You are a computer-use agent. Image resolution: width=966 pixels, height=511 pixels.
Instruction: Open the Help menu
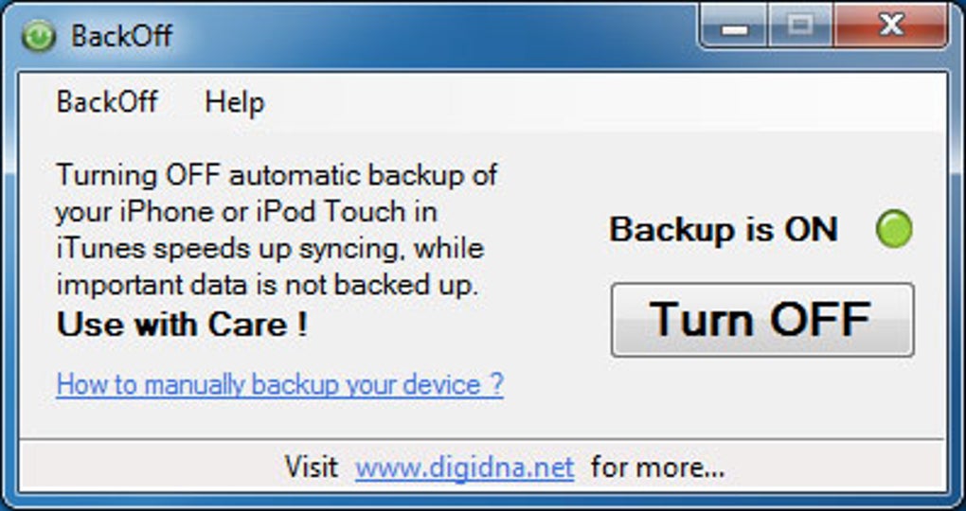point(234,102)
